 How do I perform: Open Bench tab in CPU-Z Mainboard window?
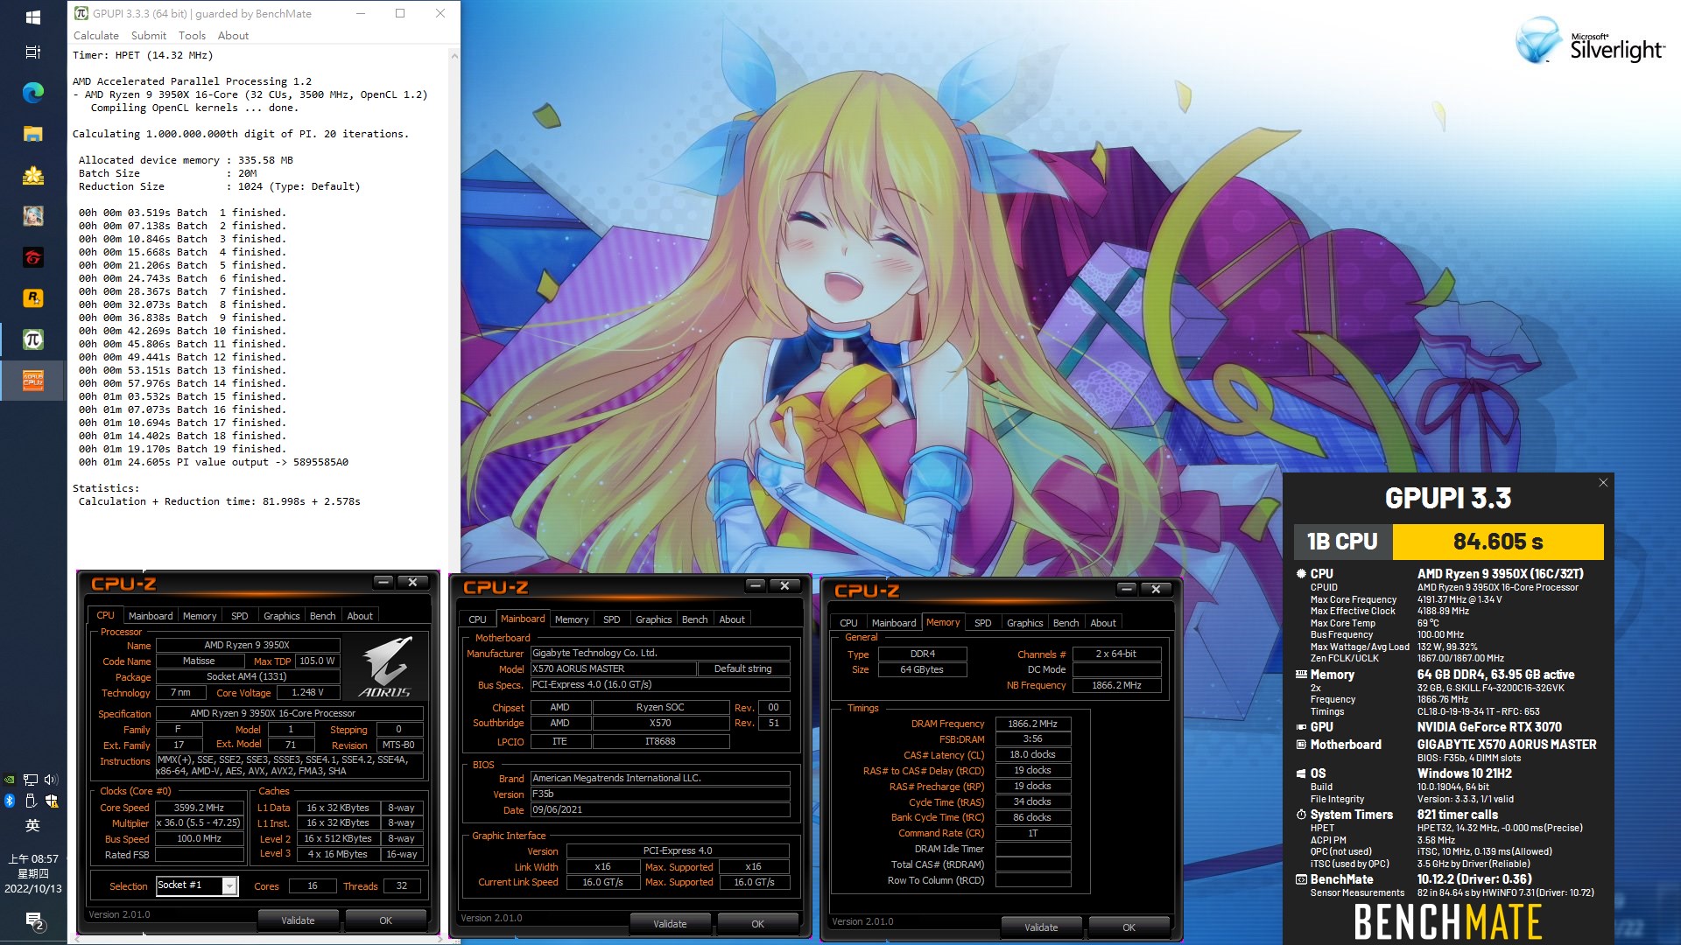coord(695,619)
